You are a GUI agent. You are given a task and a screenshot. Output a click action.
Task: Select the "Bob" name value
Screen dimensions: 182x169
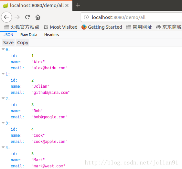(37, 111)
